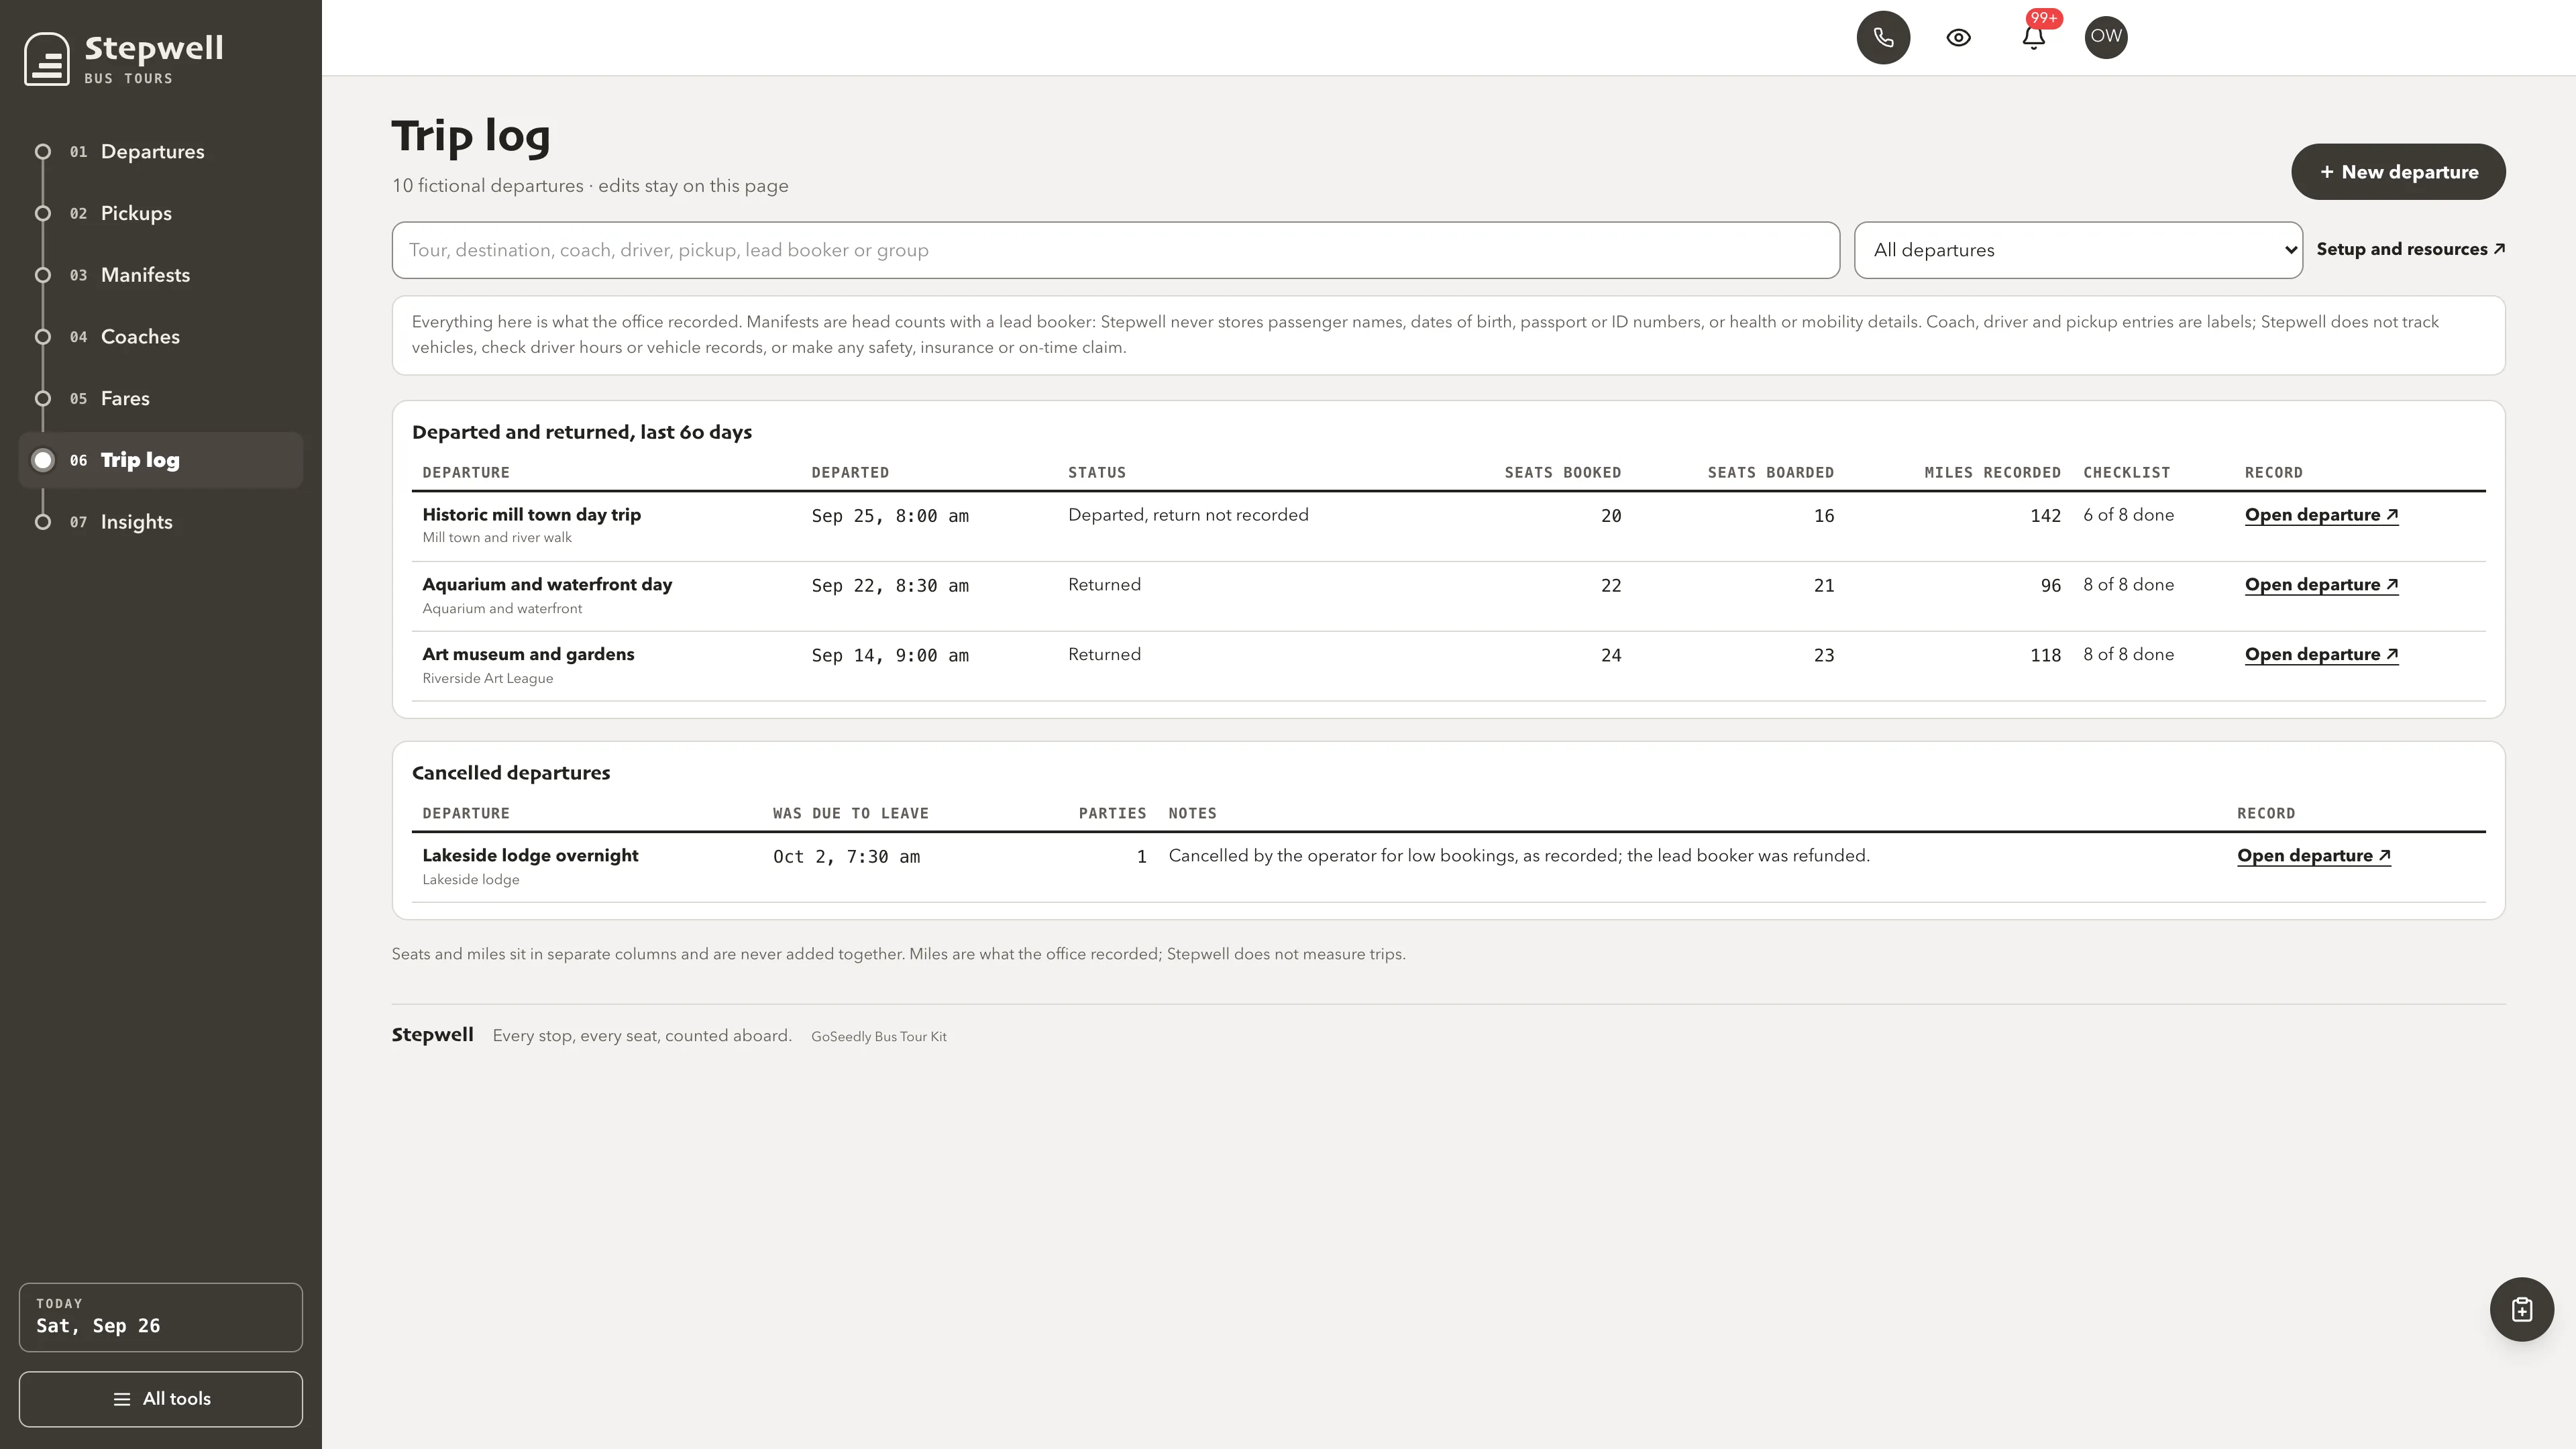Select Trip log in sidebar
Viewport: 2576px width, 1449px height.
coord(161,460)
